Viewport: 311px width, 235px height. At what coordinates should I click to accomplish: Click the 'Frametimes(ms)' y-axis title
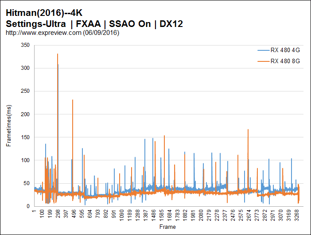pos(9,125)
